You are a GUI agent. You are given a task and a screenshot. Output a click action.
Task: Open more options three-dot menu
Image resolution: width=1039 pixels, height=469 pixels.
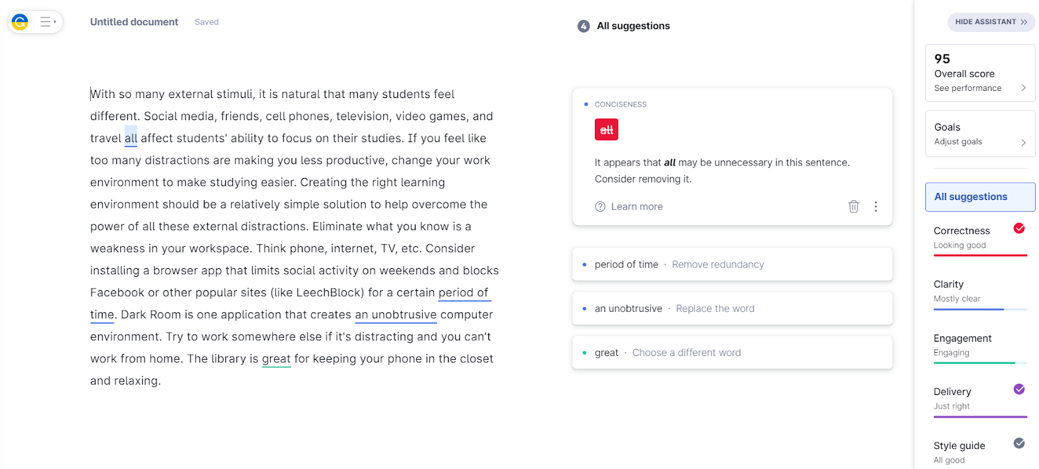875,207
